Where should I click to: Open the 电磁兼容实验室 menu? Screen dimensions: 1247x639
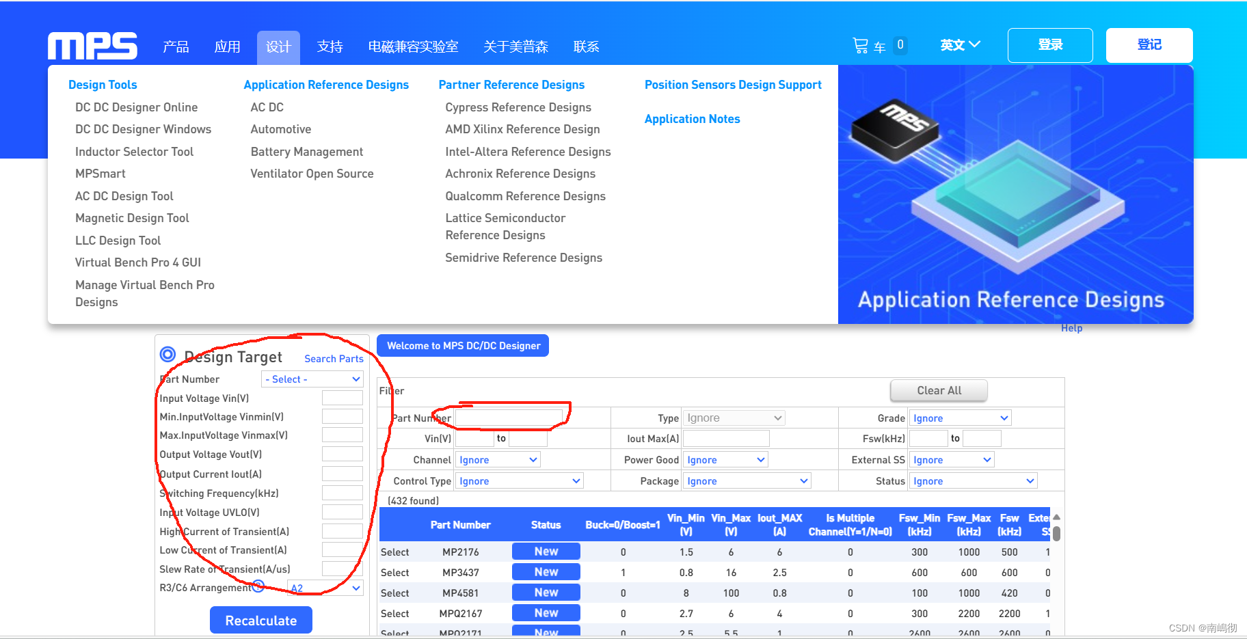coord(413,46)
